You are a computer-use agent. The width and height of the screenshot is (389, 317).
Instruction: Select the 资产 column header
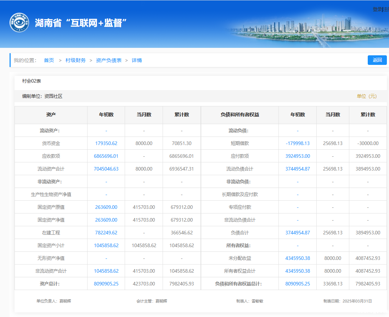coord(51,115)
